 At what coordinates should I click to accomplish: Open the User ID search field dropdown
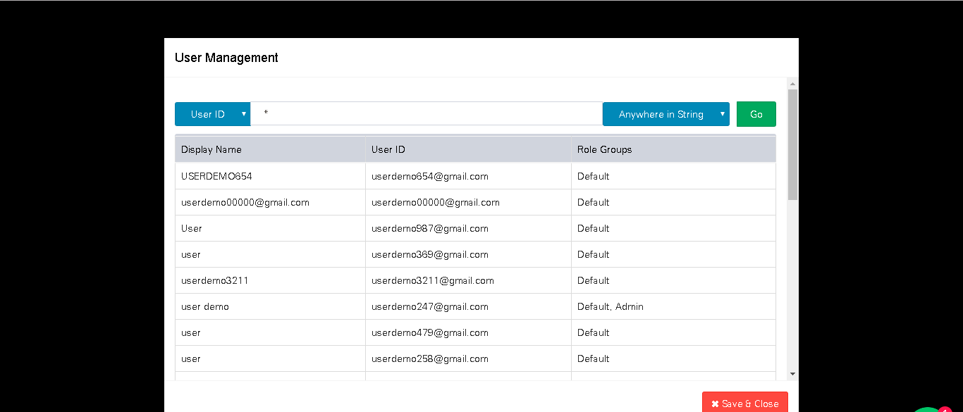[212, 114]
